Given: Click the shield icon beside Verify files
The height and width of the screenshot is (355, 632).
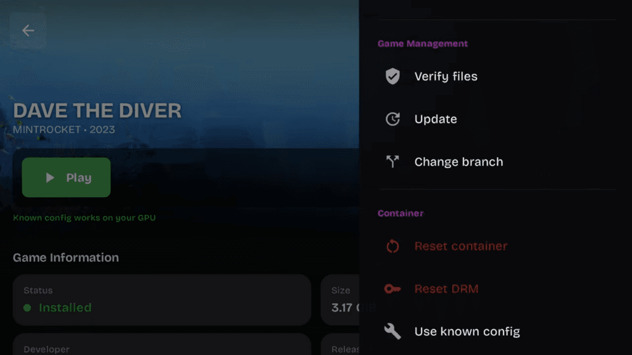Looking at the screenshot, I should [392, 76].
